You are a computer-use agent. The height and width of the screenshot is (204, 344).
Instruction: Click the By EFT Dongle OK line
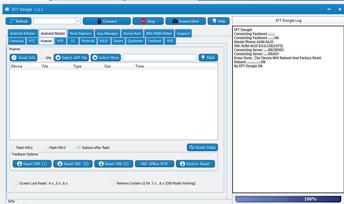point(248,66)
